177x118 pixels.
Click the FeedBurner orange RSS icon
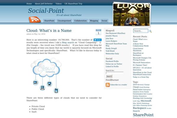108,85
